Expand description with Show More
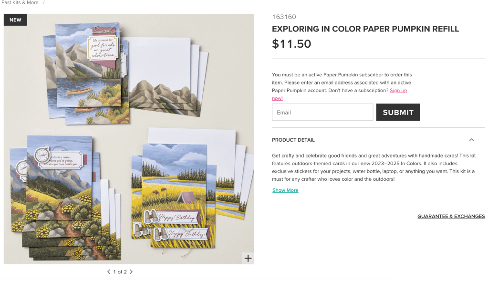The height and width of the screenshot is (281, 488). [x=285, y=190]
